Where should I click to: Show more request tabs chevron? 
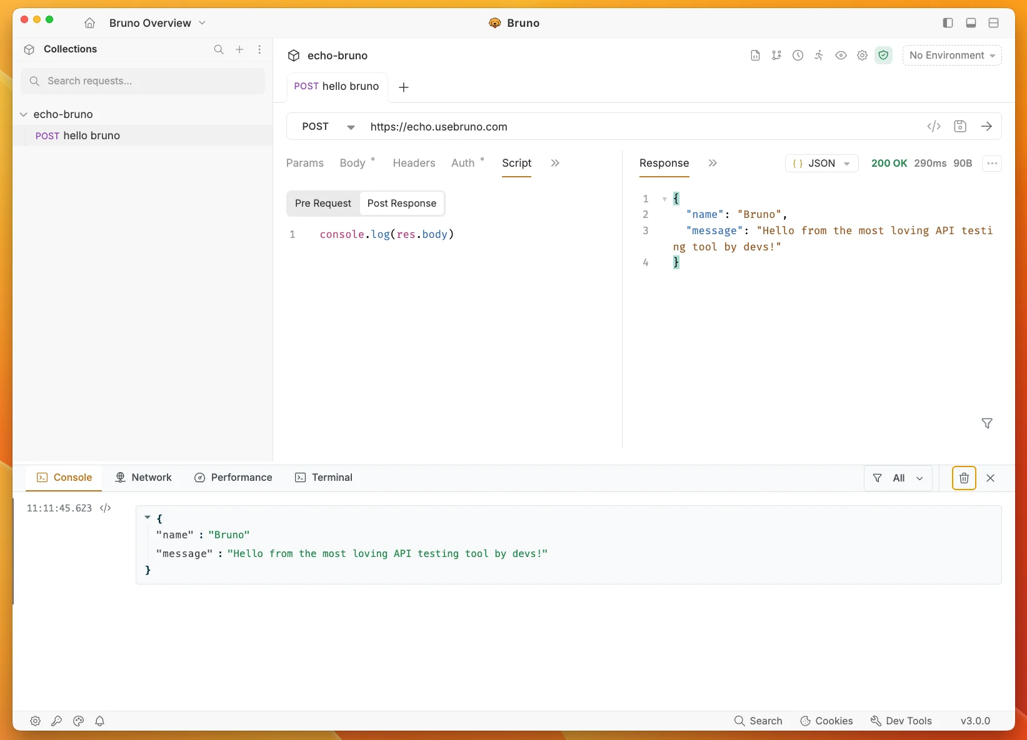(555, 163)
